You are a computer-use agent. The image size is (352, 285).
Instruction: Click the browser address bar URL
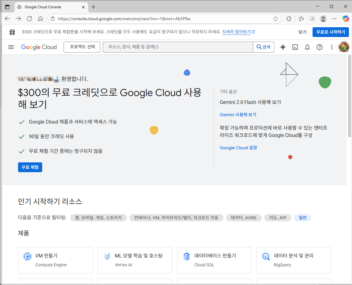pos(124,19)
